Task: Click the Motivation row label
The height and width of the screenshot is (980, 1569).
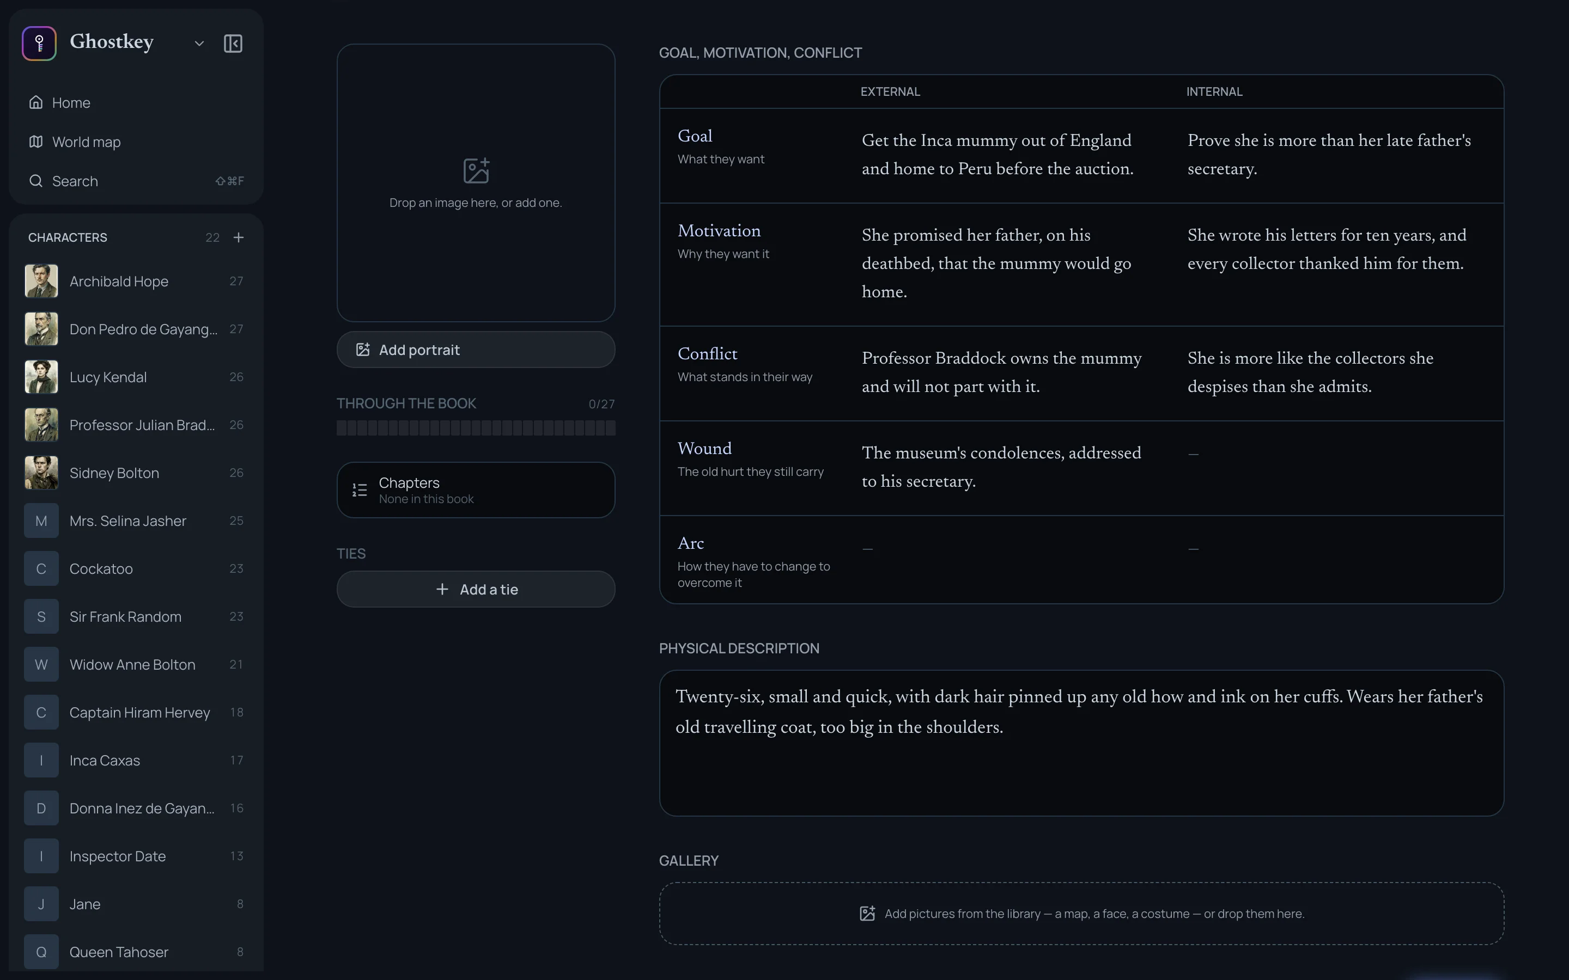Action: click(719, 231)
